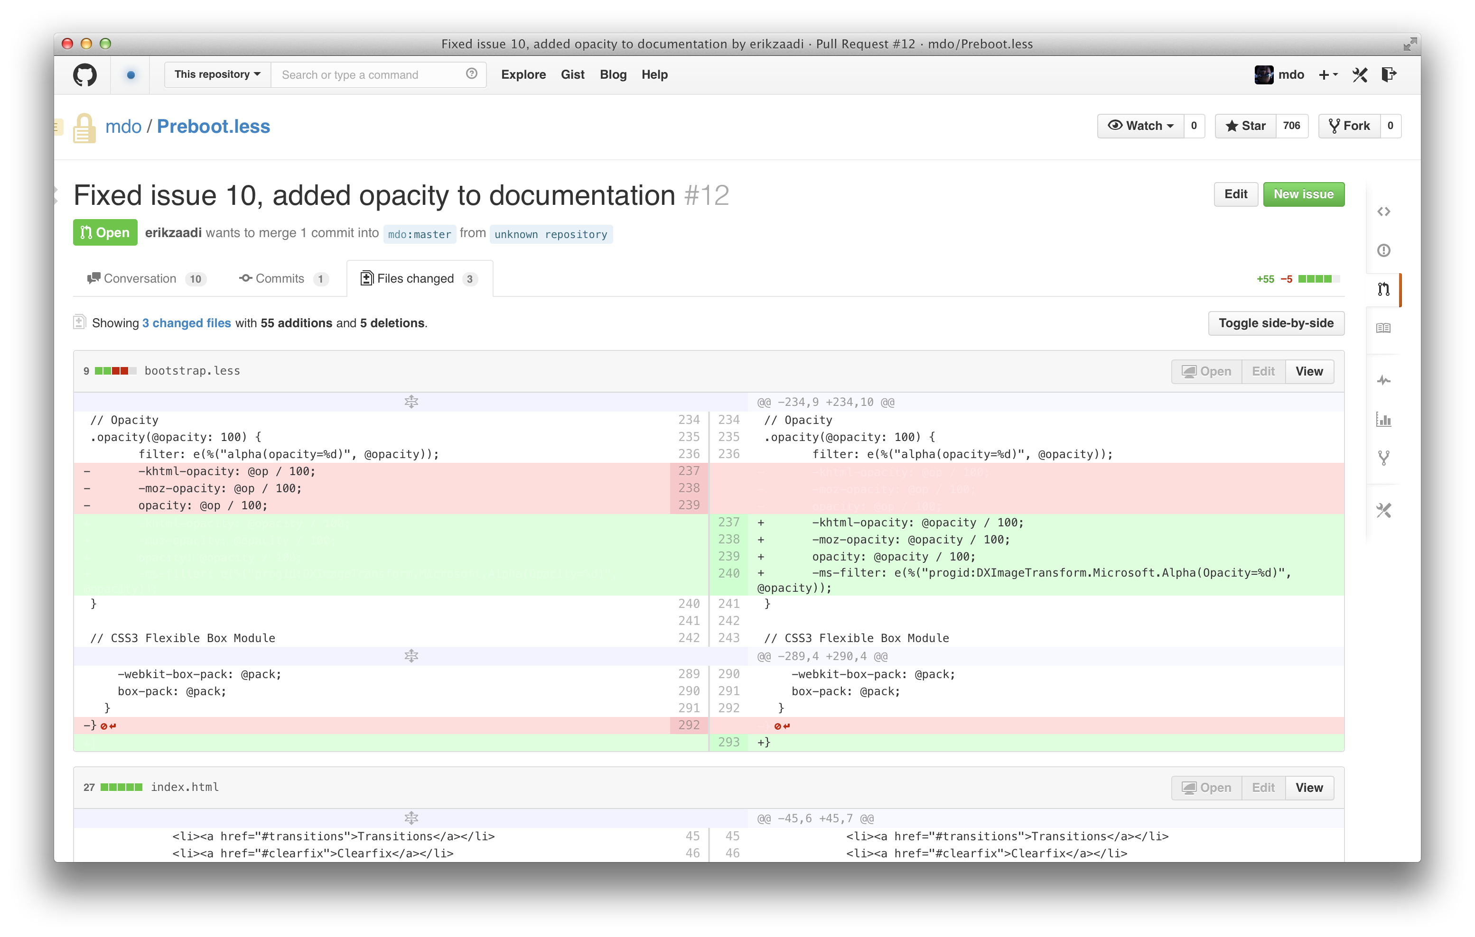Open the create-new plus dropdown in header
The height and width of the screenshot is (937, 1475).
[1328, 74]
